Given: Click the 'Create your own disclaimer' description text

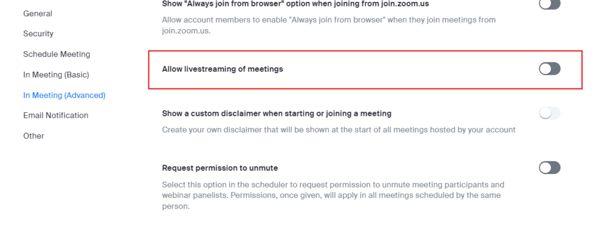Looking at the screenshot, I should pos(339,130).
